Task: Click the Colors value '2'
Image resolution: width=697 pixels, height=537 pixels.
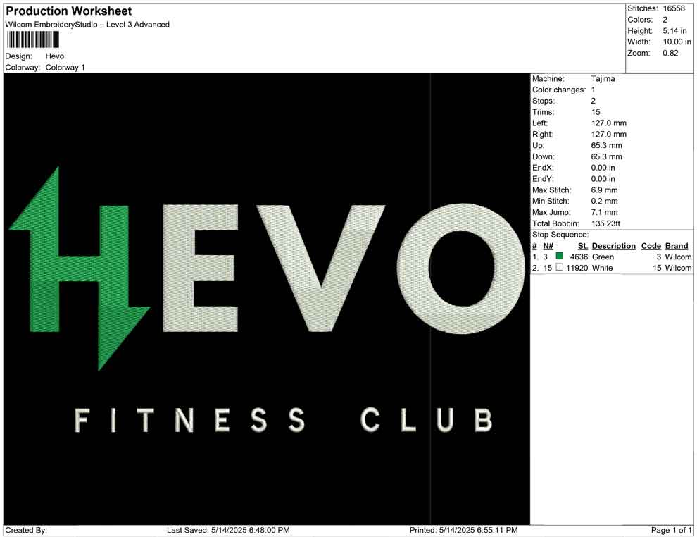Action: pyautogui.click(x=665, y=20)
